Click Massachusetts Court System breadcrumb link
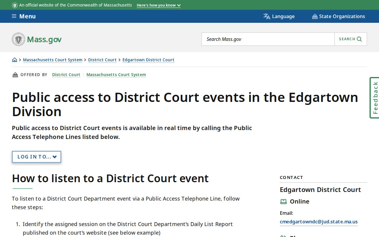 click(53, 60)
